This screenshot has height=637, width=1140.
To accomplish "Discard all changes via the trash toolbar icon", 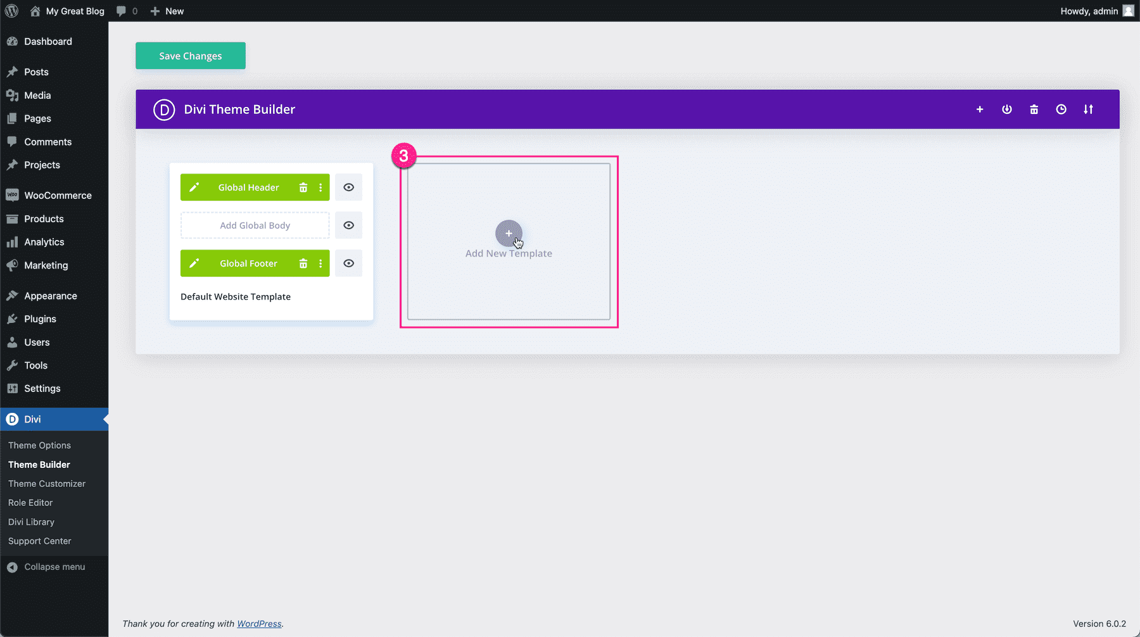I will pos(1034,109).
